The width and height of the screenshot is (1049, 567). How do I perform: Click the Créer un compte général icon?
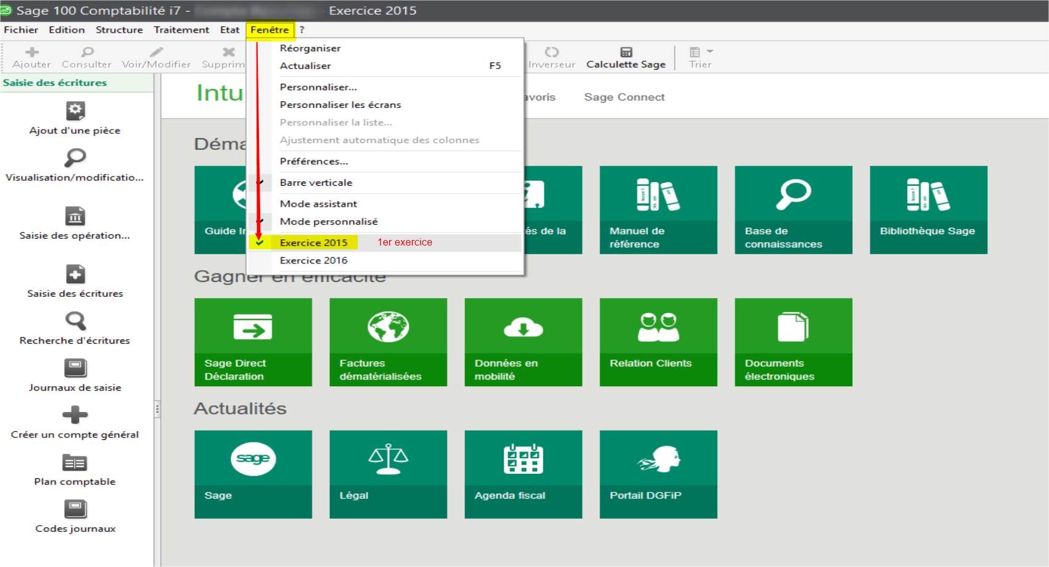(75, 415)
